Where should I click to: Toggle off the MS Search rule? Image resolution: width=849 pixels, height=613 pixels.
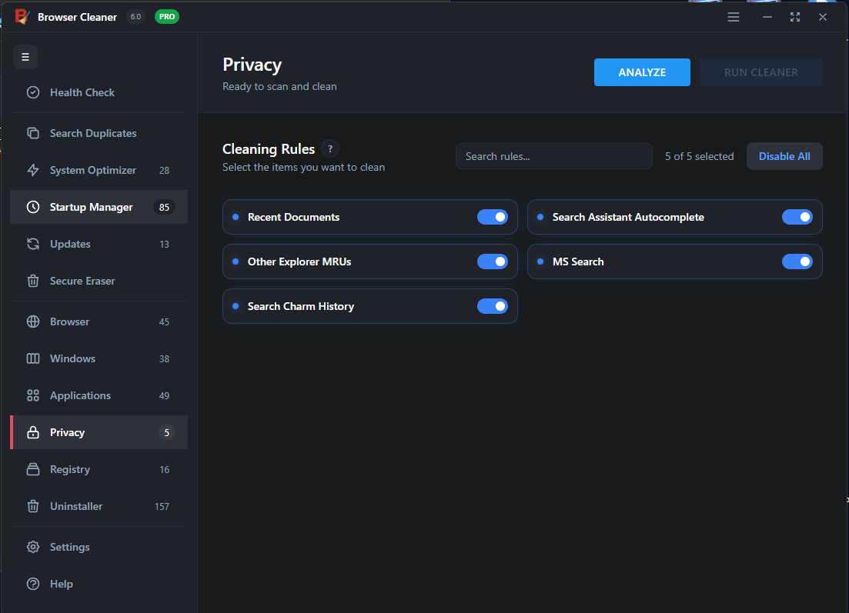pos(797,262)
